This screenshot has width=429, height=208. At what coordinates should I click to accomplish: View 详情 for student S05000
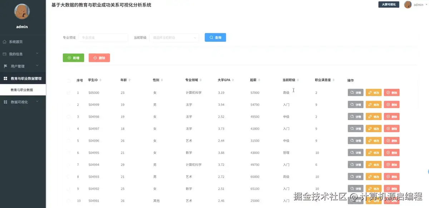[356, 93]
